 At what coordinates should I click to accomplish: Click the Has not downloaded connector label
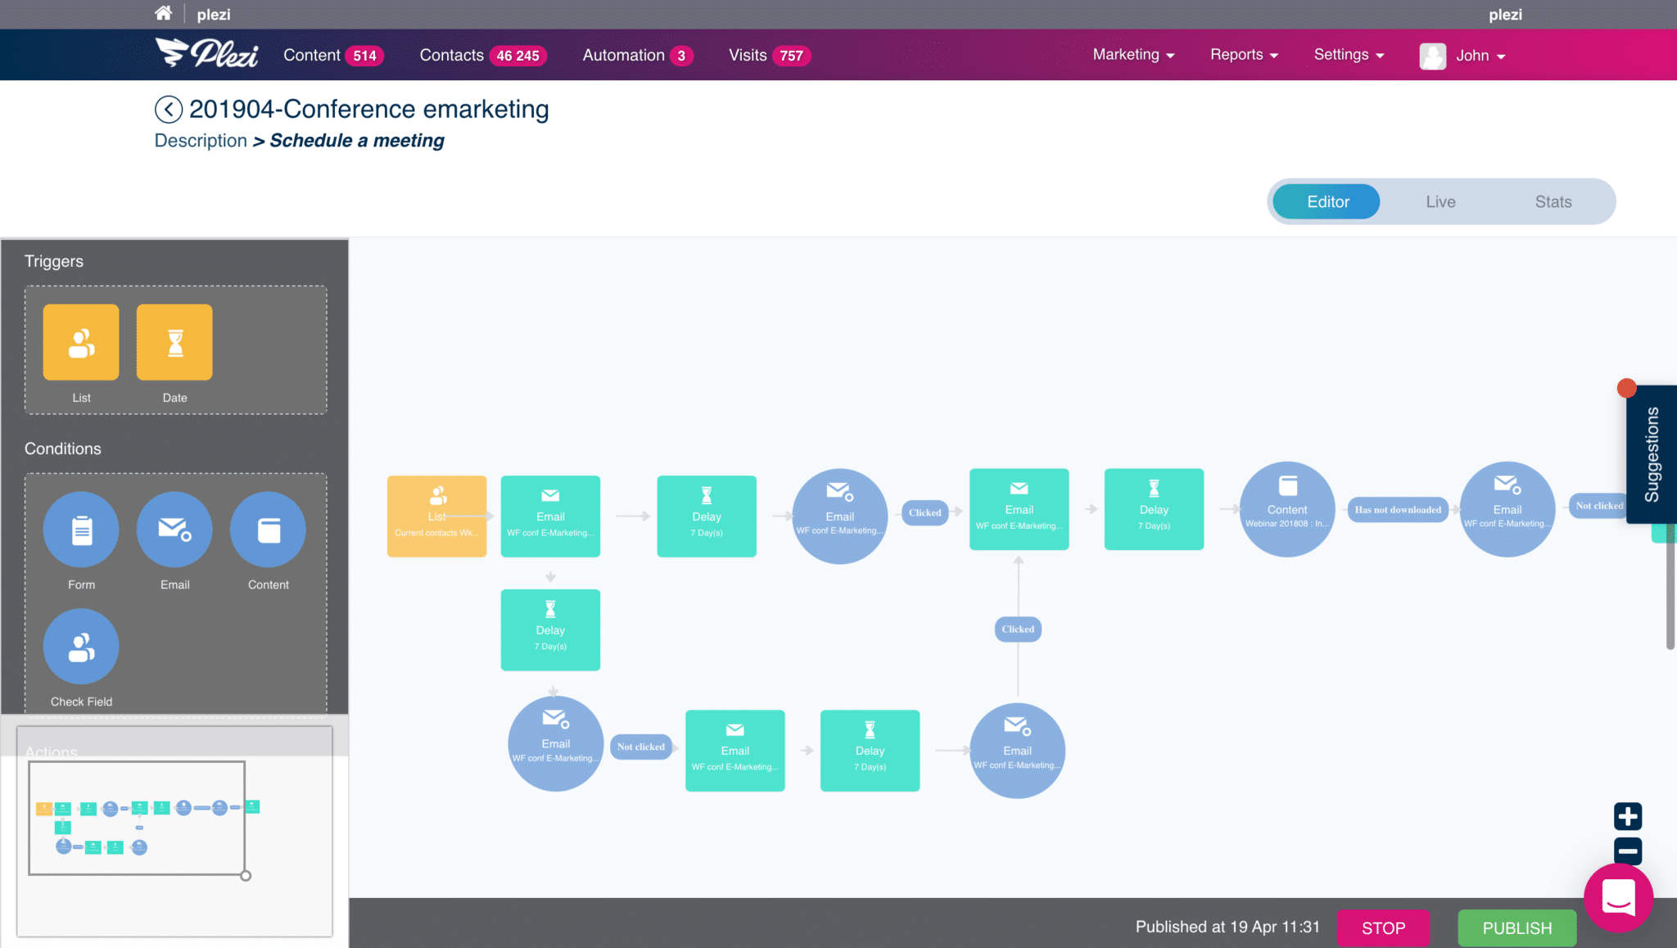pos(1398,510)
